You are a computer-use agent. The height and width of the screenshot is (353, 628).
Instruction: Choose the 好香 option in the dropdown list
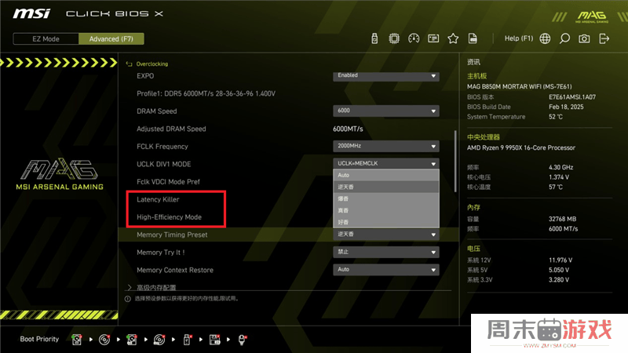385,223
